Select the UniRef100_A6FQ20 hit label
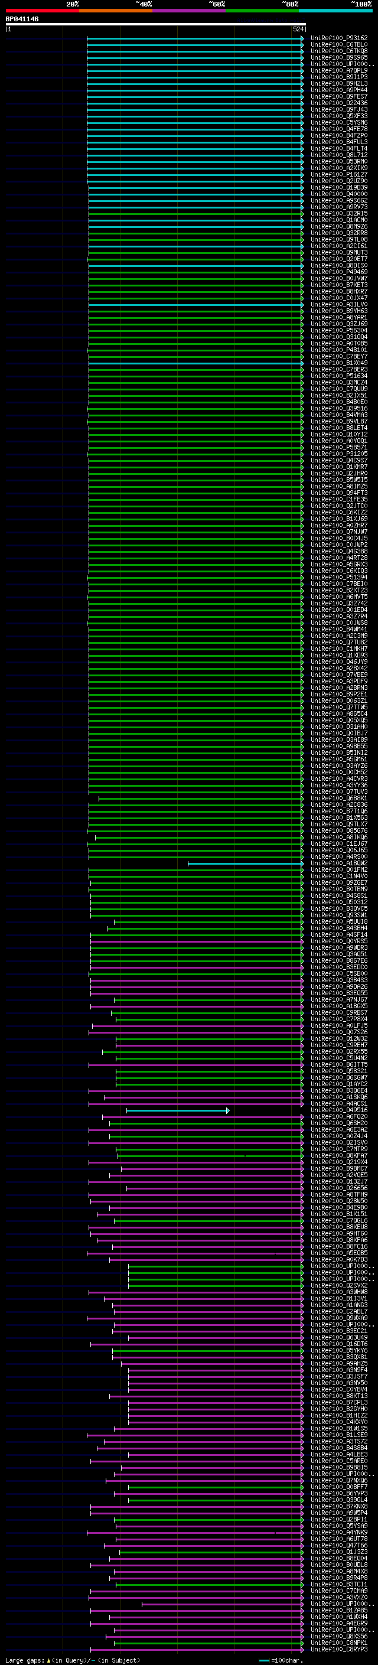This screenshot has width=378, height=1665. [338, 1116]
